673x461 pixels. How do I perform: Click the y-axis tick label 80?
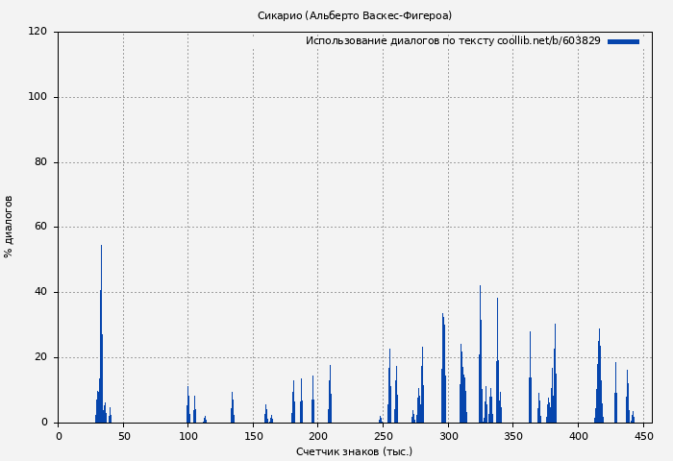(40, 162)
